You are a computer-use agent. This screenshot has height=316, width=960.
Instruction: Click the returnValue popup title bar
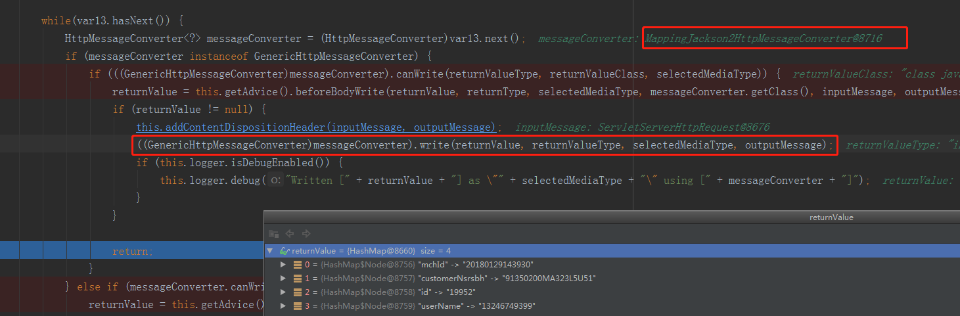[611, 217]
